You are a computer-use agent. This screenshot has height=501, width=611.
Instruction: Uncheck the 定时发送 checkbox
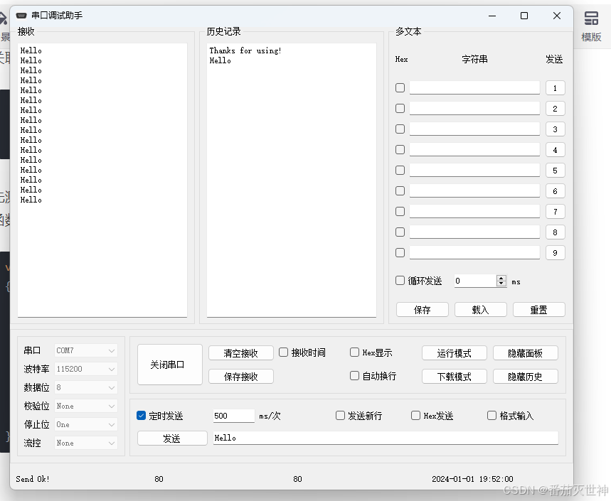(142, 416)
